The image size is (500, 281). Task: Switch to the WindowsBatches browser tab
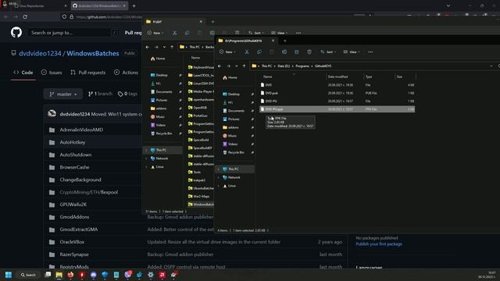click(x=99, y=5)
